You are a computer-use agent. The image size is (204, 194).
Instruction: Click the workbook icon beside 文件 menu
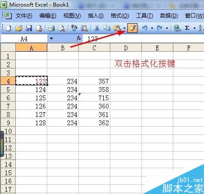coord(8,15)
